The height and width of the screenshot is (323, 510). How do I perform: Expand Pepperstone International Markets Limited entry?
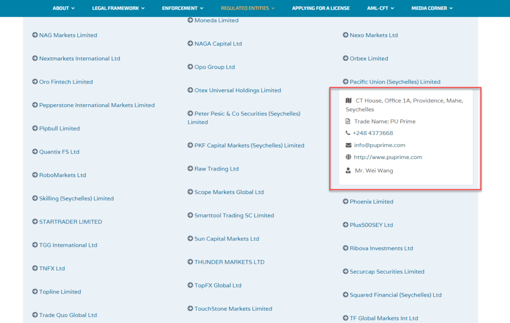tap(97, 105)
